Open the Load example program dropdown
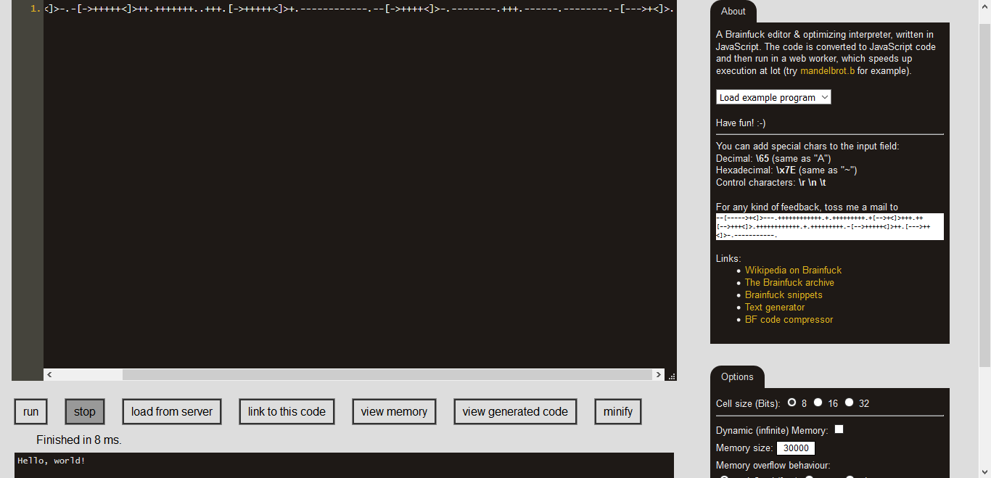The width and height of the screenshot is (991, 478). tap(773, 97)
